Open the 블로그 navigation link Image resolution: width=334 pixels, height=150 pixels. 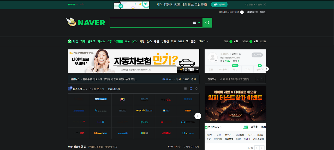pyautogui.click(x=91, y=41)
